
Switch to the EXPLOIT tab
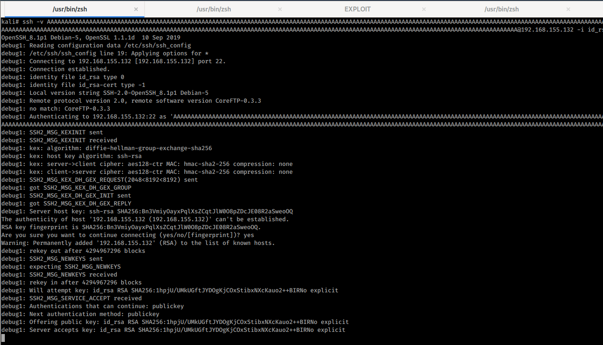pos(357,9)
